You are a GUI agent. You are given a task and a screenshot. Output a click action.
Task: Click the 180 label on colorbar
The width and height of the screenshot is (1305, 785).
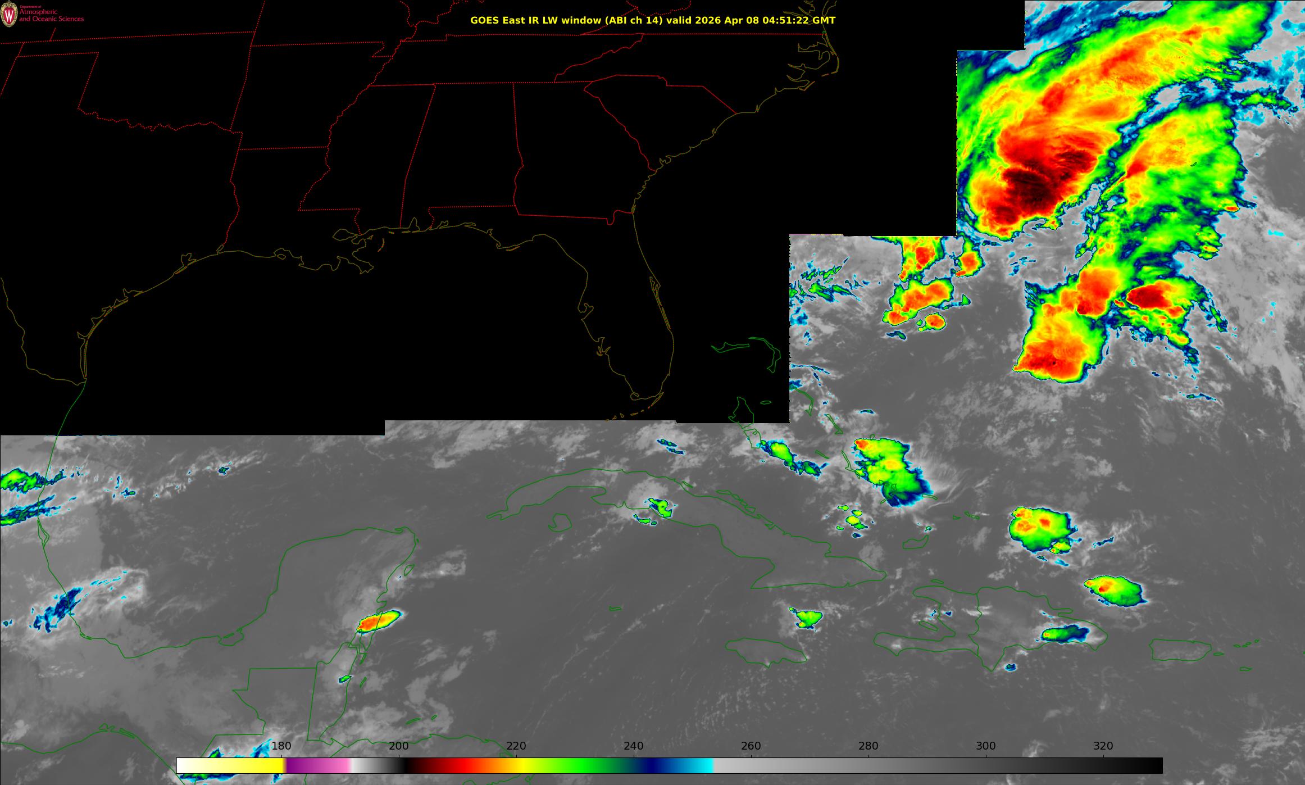pyautogui.click(x=281, y=746)
